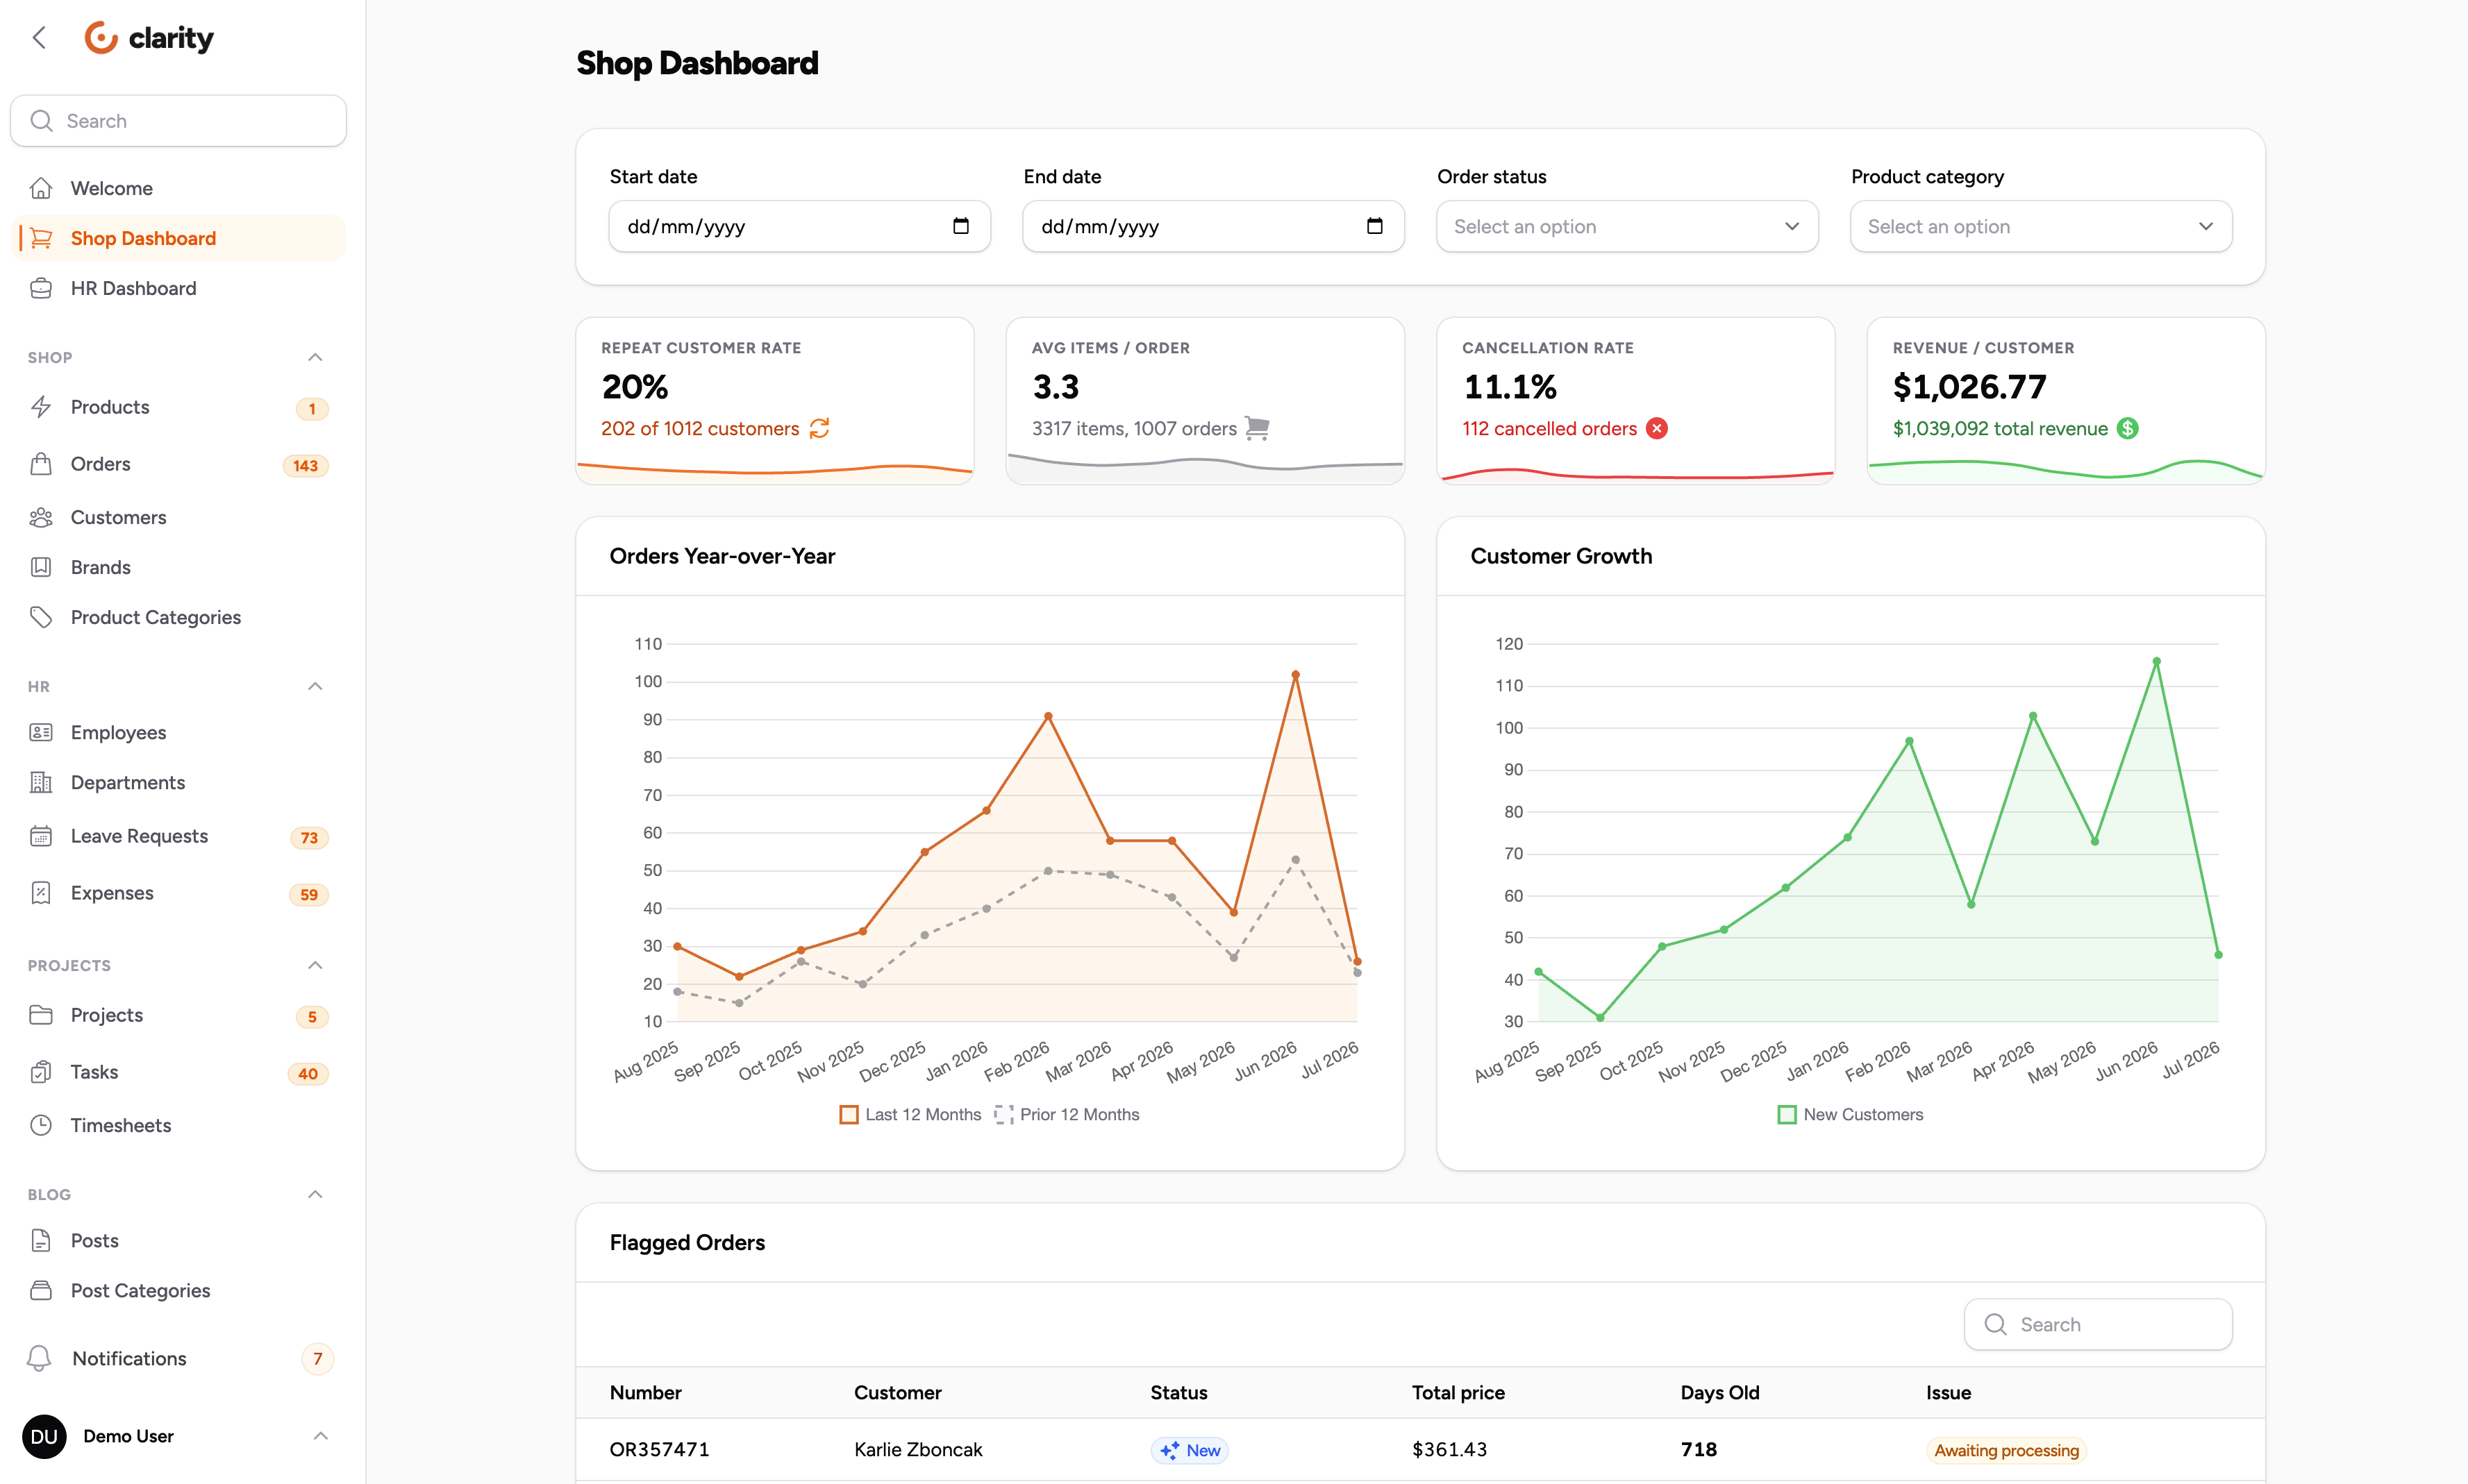
Task: Click the Post Categories icon
Action: click(x=41, y=1290)
